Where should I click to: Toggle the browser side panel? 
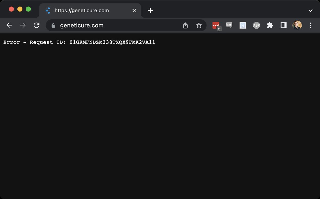click(283, 25)
